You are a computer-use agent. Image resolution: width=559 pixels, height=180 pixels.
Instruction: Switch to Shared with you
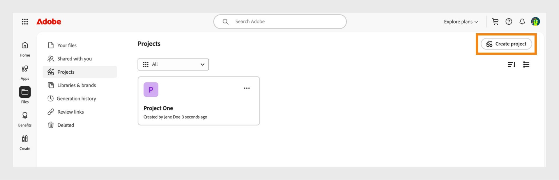pos(74,59)
